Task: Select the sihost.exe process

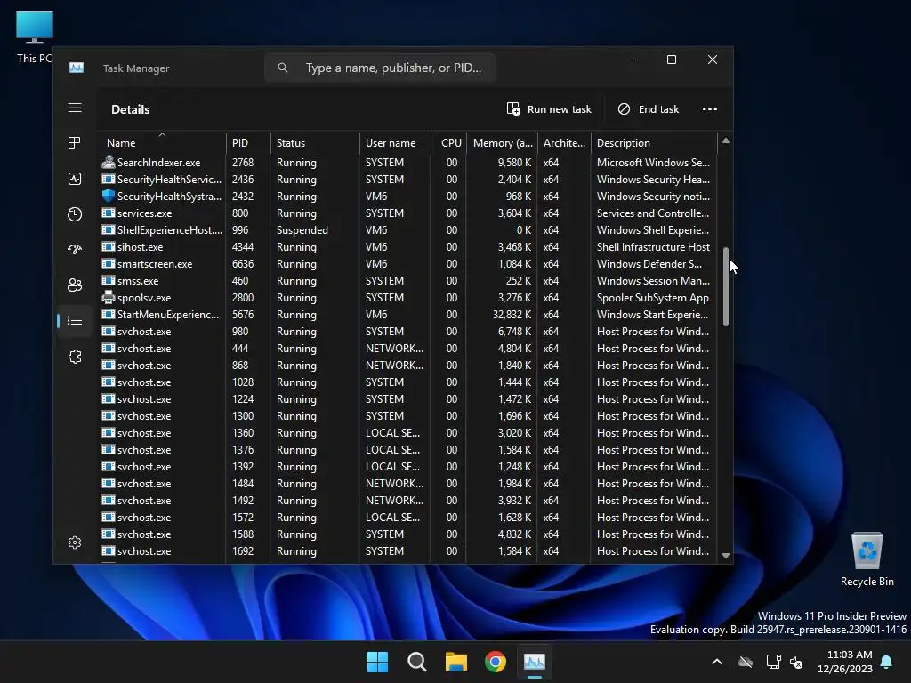Action: [x=408, y=247]
